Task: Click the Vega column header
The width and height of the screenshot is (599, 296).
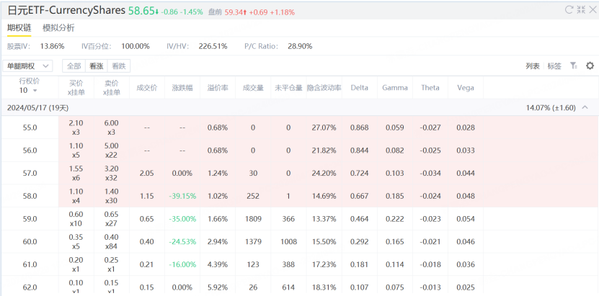Action: point(466,88)
